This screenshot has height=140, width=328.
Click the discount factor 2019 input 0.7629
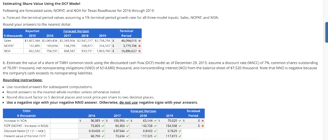pyautogui.click(x=169, y=131)
